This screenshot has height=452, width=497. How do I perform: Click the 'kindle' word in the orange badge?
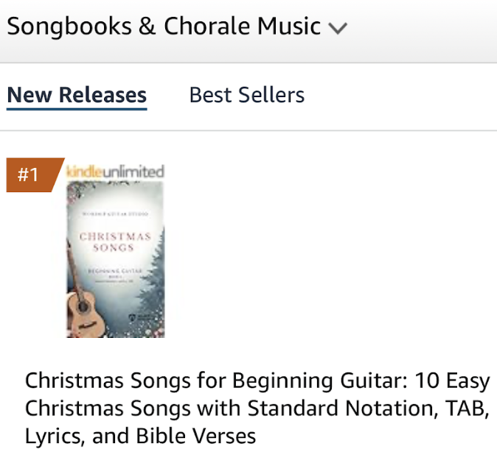83,172
